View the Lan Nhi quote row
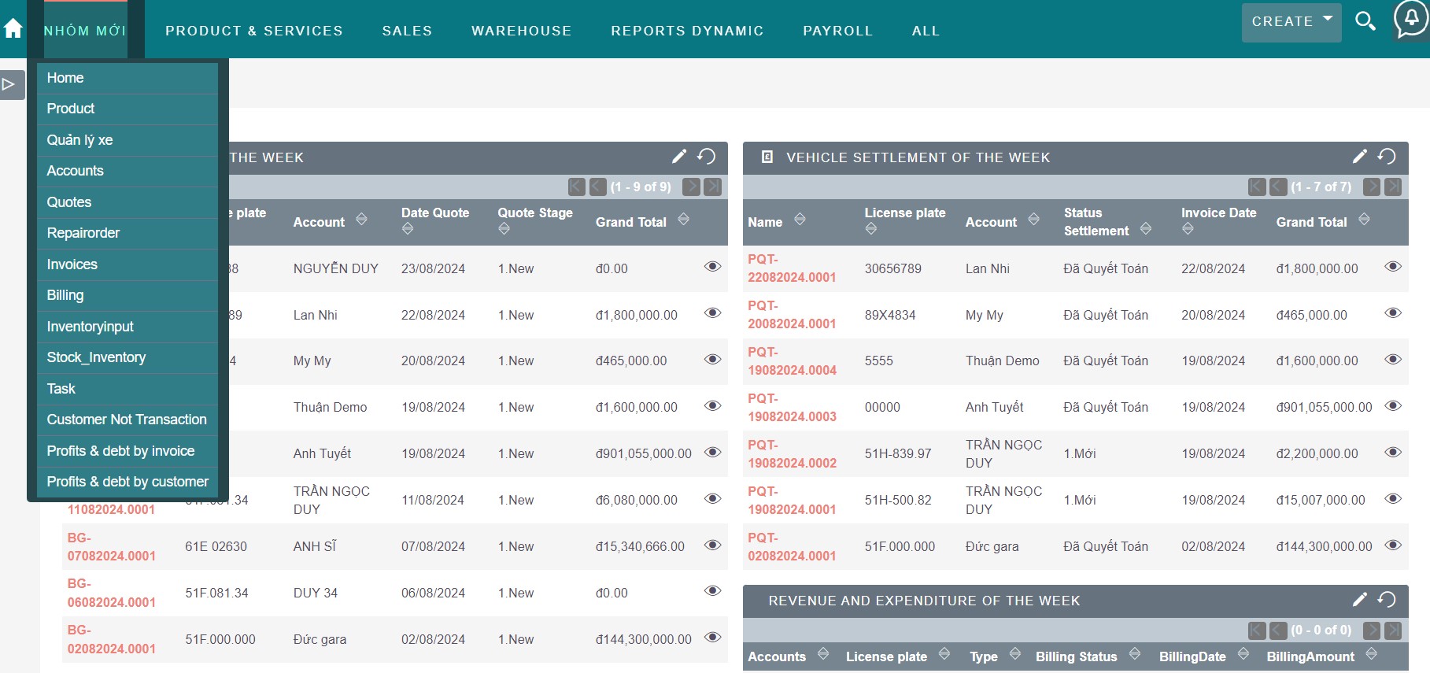Image resolution: width=1430 pixels, height=673 pixels. (712, 313)
